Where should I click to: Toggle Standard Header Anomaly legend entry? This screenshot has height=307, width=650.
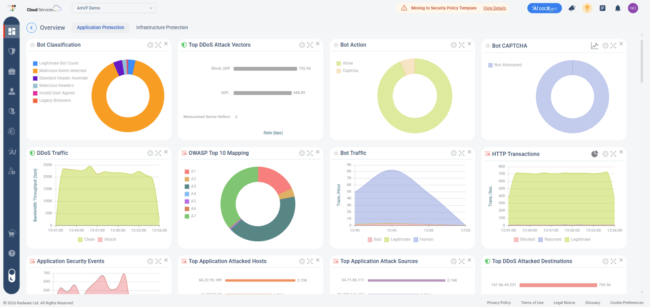coord(61,78)
